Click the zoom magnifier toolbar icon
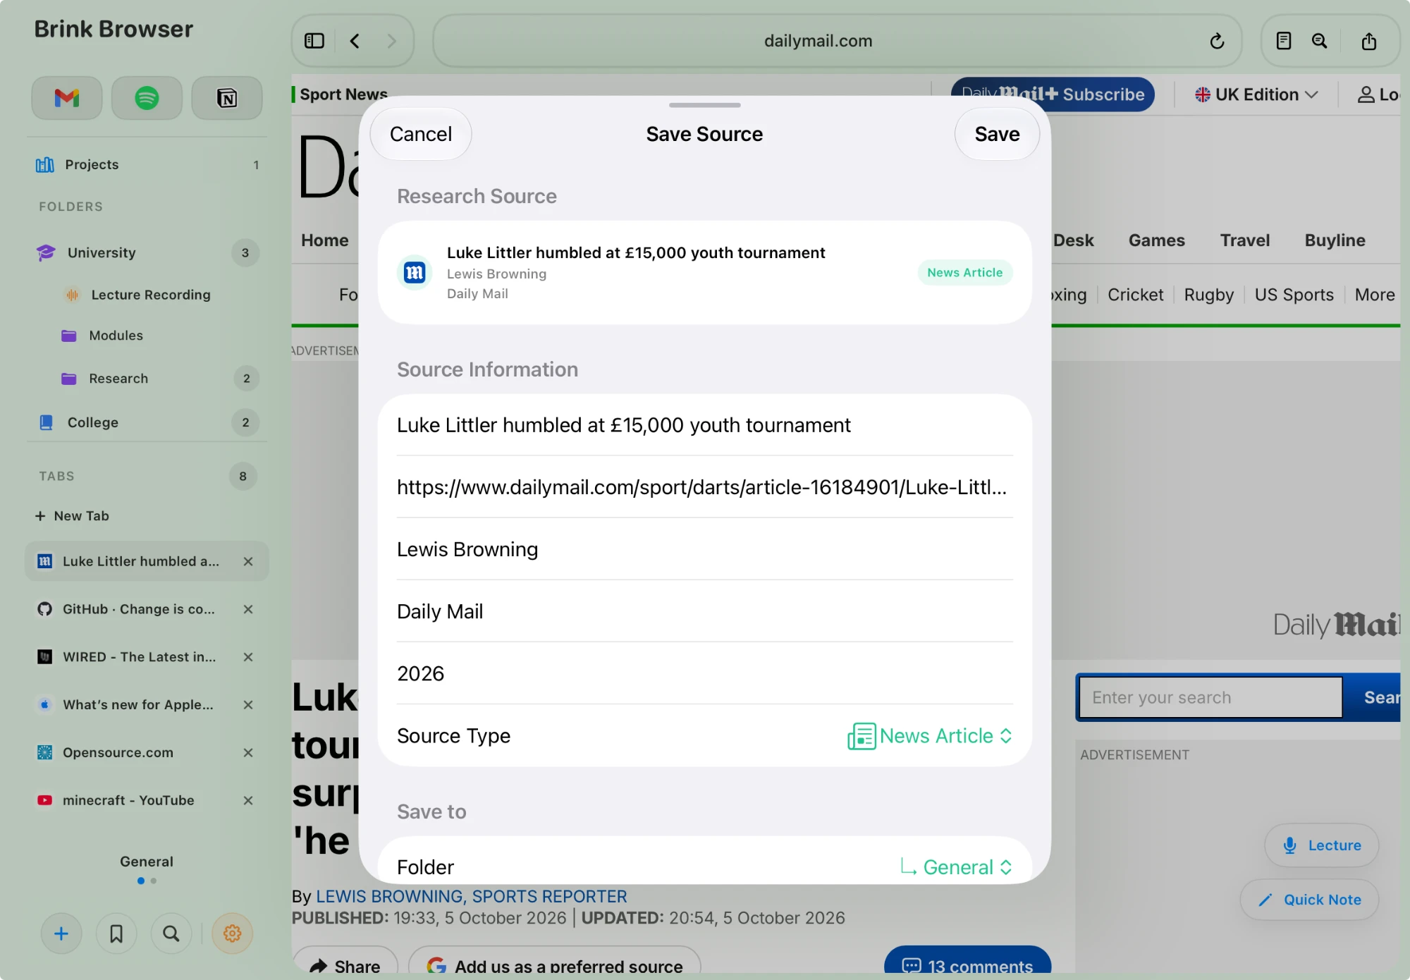 [1320, 41]
